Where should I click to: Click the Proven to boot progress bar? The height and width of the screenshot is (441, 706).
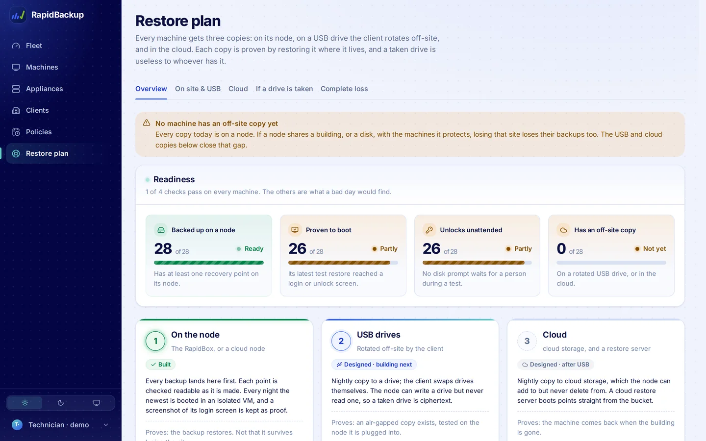pyautogui.click(x=343, y=263)
